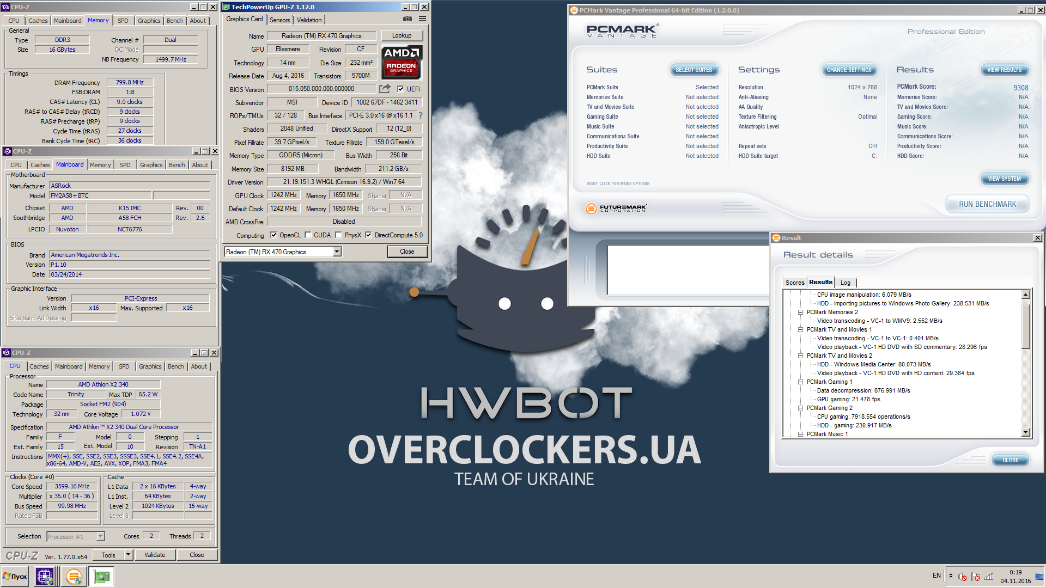Click the VIEW SYSTEM button

tap(1005, 179)
